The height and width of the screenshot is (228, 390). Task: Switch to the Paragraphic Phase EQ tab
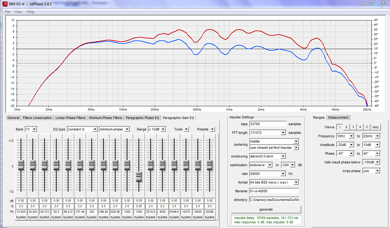(x=142, y=118)
